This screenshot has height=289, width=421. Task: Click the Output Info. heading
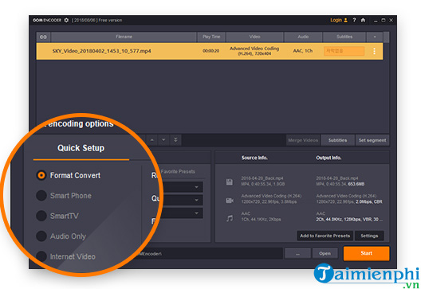point(329,158)
